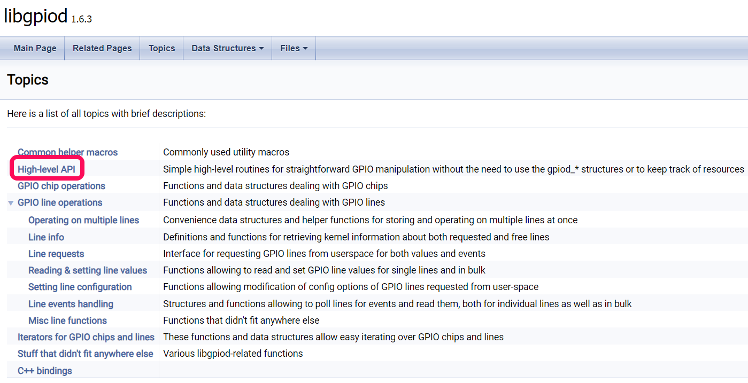
Task: Collapse the GPIO line operations tree arrow
Action: [x=11, y=203]
